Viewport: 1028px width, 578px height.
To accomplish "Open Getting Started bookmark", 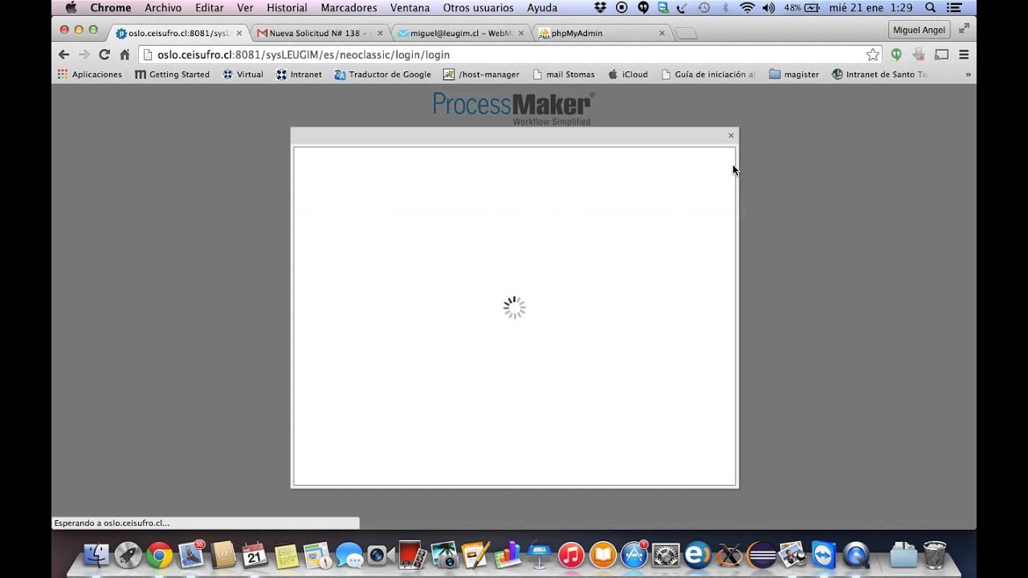I will click(x=172, y=74).
